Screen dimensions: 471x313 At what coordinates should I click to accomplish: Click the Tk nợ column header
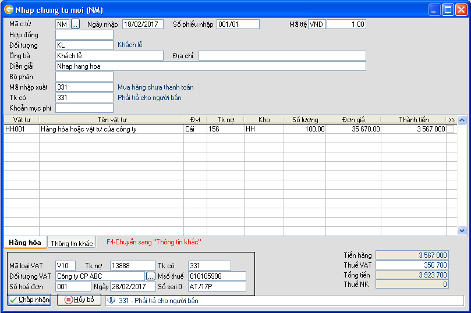[x=225, y=120]
